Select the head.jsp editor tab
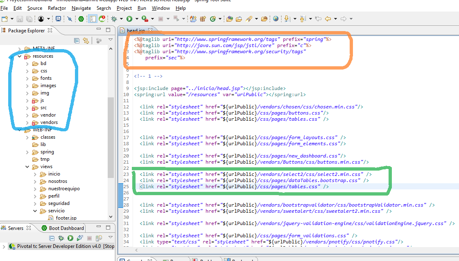This screenshot has width=459, height=261. point(136,30)
